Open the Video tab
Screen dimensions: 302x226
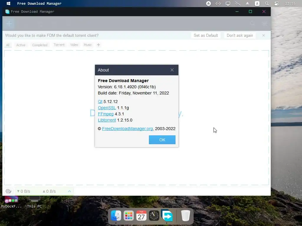pos(74,45)
